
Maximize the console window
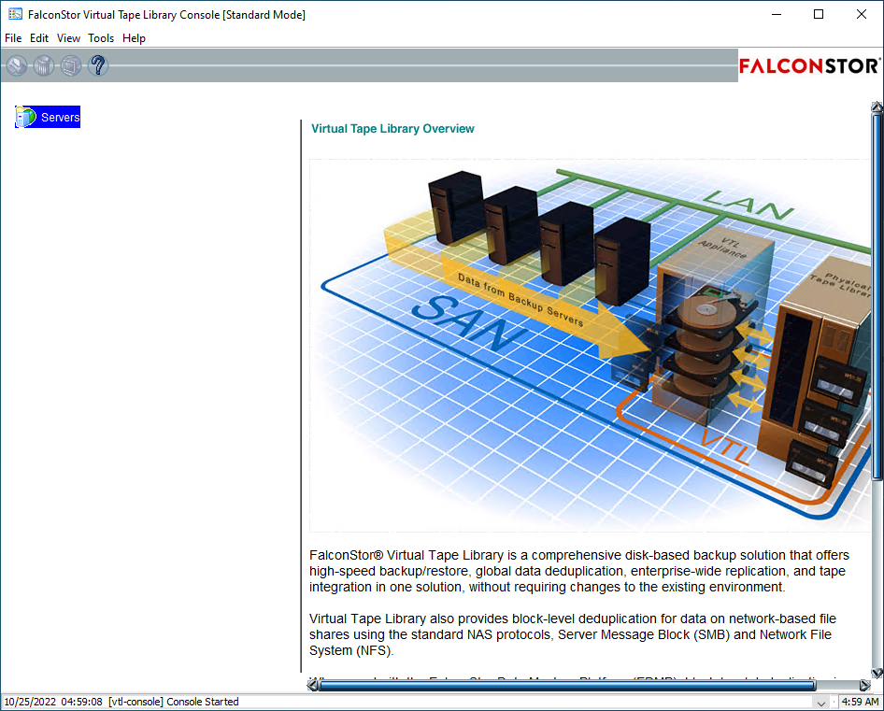point(819,14)
